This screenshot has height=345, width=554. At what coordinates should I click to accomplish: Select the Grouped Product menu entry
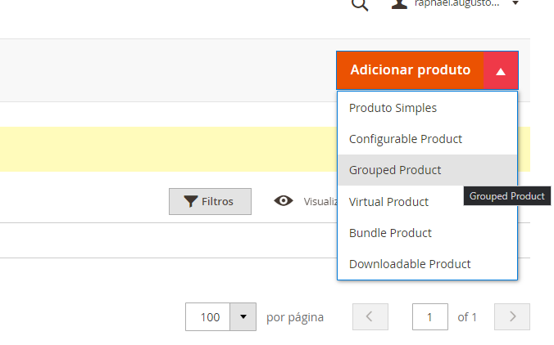[395, 170]
